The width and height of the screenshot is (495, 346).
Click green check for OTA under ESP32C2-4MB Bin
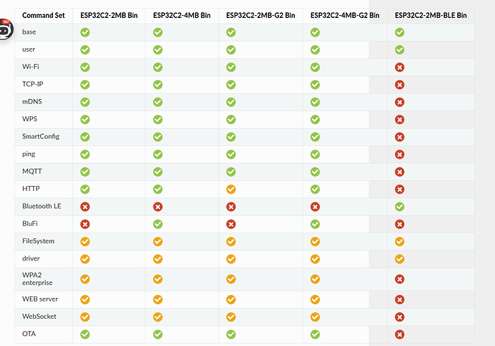pyautogui.click(x=158, y=334)
